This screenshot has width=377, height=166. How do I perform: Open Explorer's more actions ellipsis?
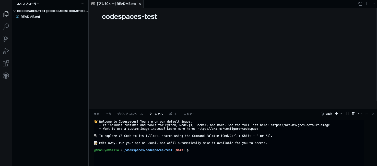point(83,4)
